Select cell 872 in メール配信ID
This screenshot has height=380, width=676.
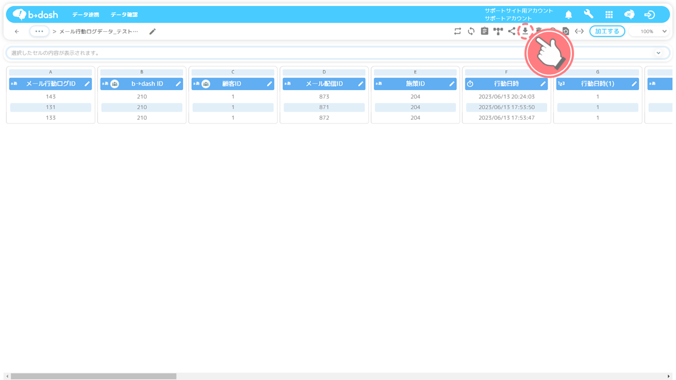[x=324, y=118]
